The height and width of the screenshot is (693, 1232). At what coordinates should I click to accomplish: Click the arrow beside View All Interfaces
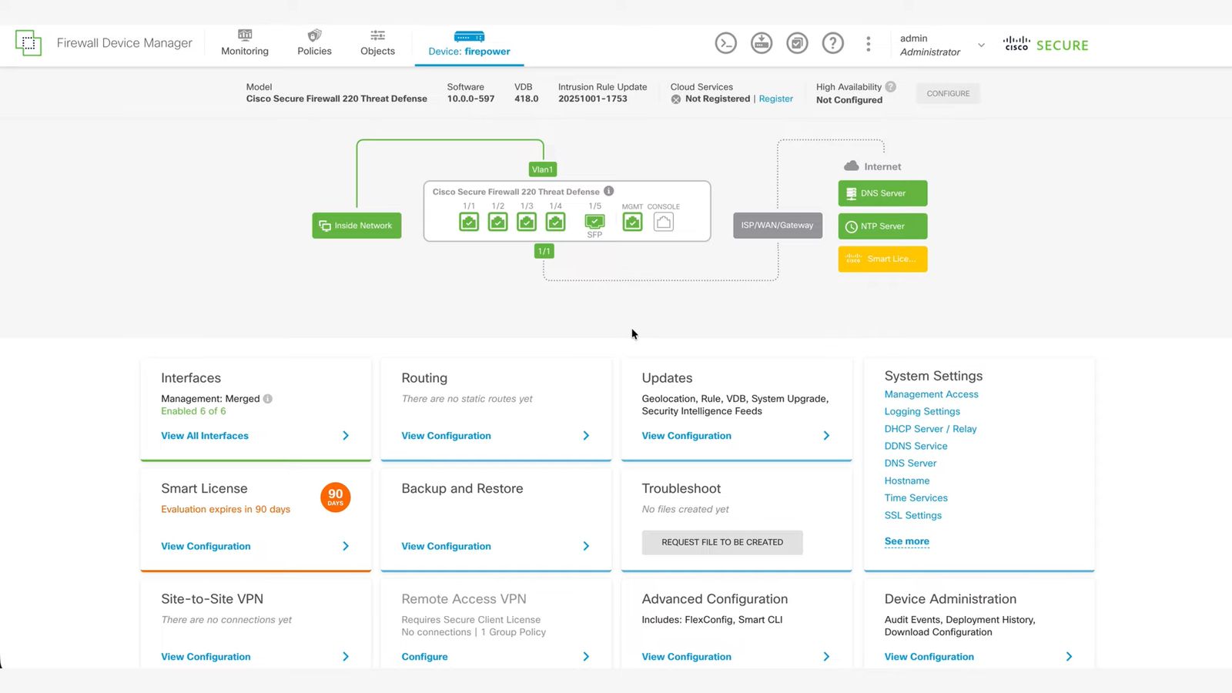point(346,436)
